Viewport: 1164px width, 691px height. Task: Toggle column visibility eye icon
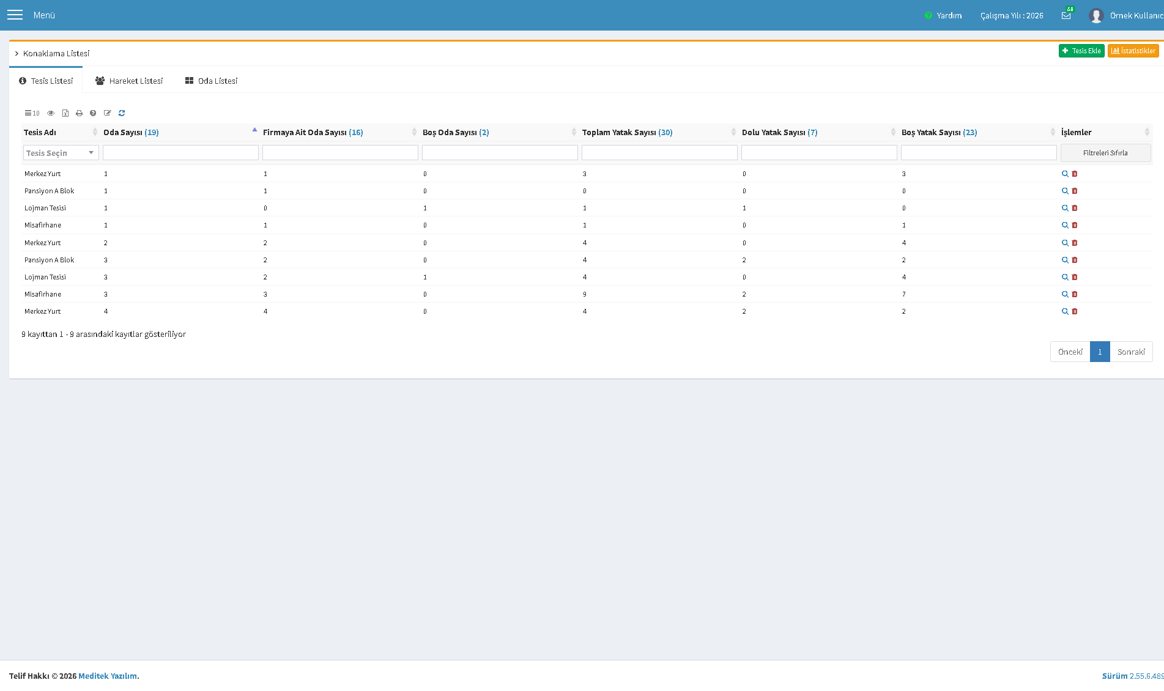click(x=51, y=113)
